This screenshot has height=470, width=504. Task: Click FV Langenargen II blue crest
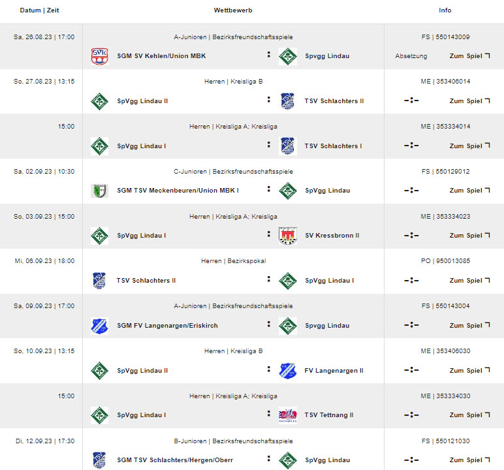(288, 371)
